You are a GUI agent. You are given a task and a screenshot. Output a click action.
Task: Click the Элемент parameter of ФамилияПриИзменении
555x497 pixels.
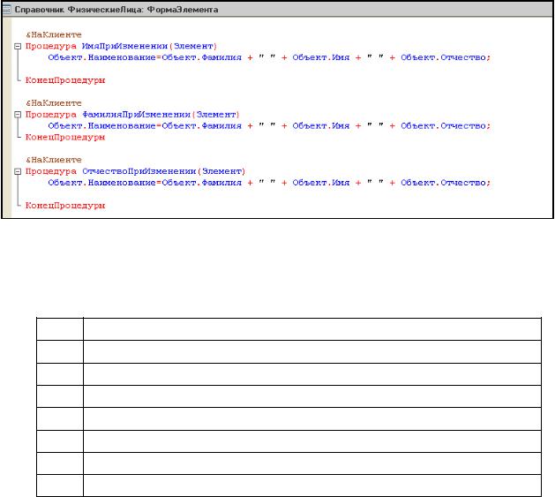click(x=216, y=115)
